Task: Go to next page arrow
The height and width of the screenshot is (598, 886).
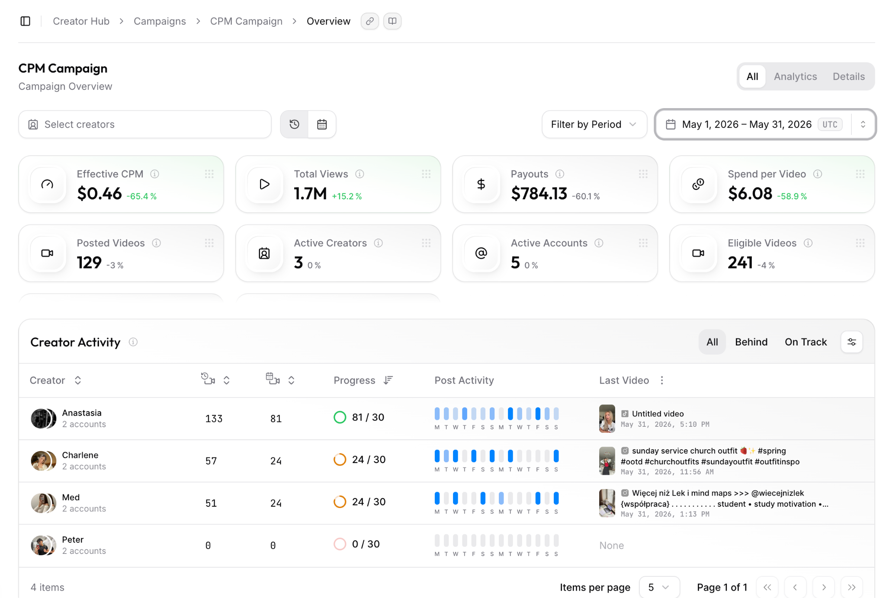Action: [824, 587]
